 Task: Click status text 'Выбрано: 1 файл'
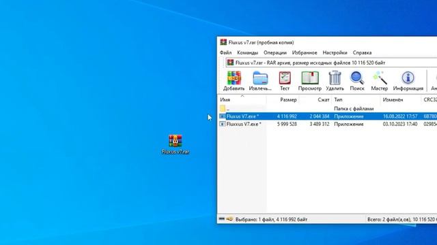255,219
